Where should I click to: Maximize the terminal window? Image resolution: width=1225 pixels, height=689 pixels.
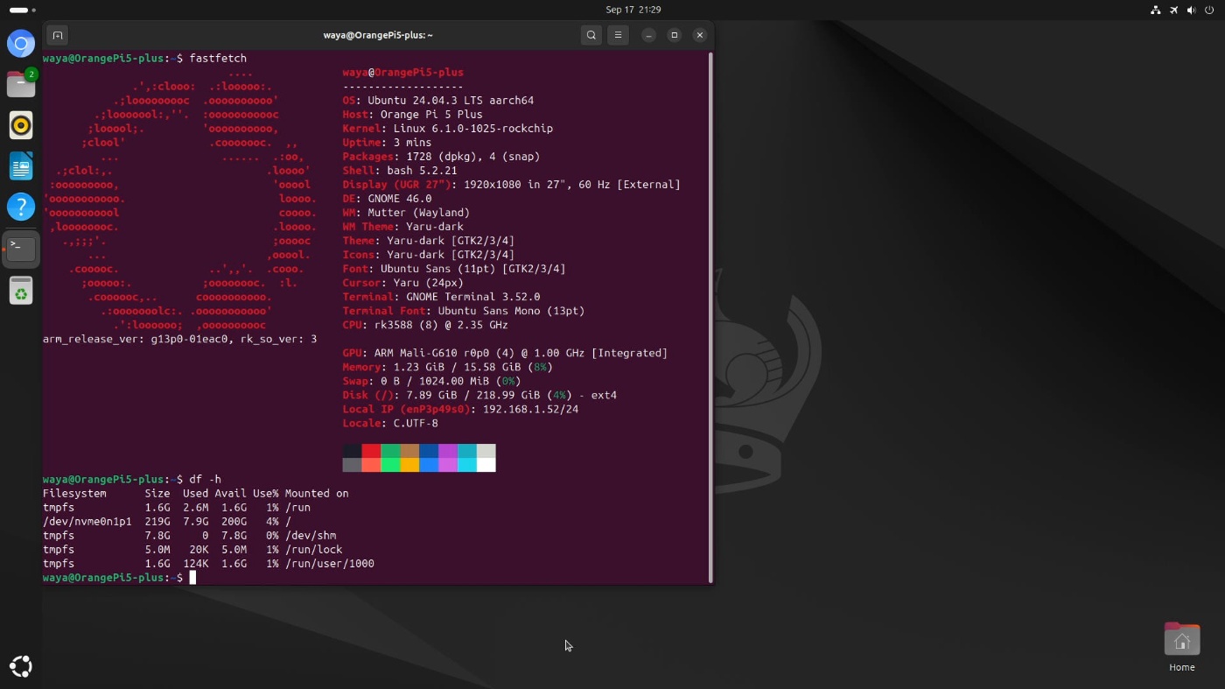tap(674, 35)
